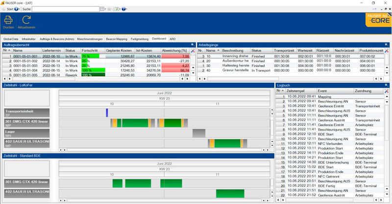Clear filter icon in Auftragsübersicht table header
Screen dimensions: 392x204
point(193,51)
